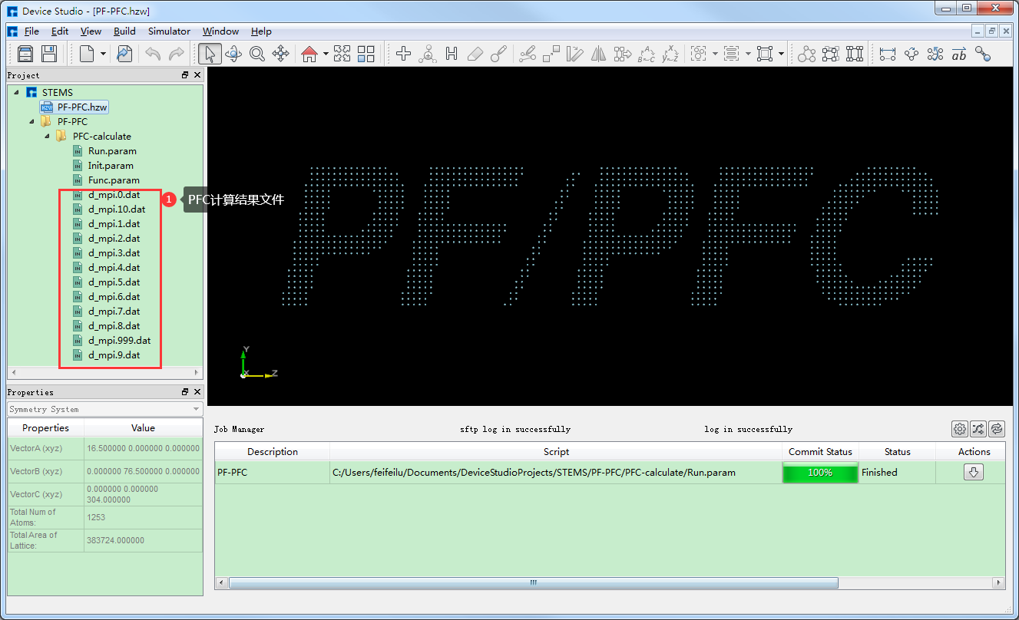Open the new file dropdown arrow
This screenshot has height=620, width=1019.
click(103, 54)
